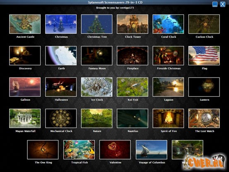Select the Lagoon sunset thumbnail
This screenshot has width=229, height=172.
pyautogui.click(x=168, y=87)
